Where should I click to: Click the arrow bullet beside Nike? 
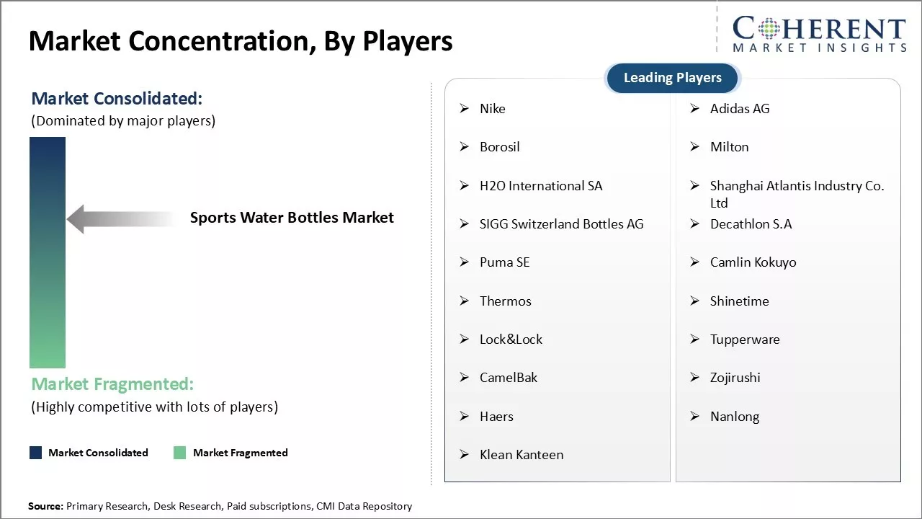point(465,109)
